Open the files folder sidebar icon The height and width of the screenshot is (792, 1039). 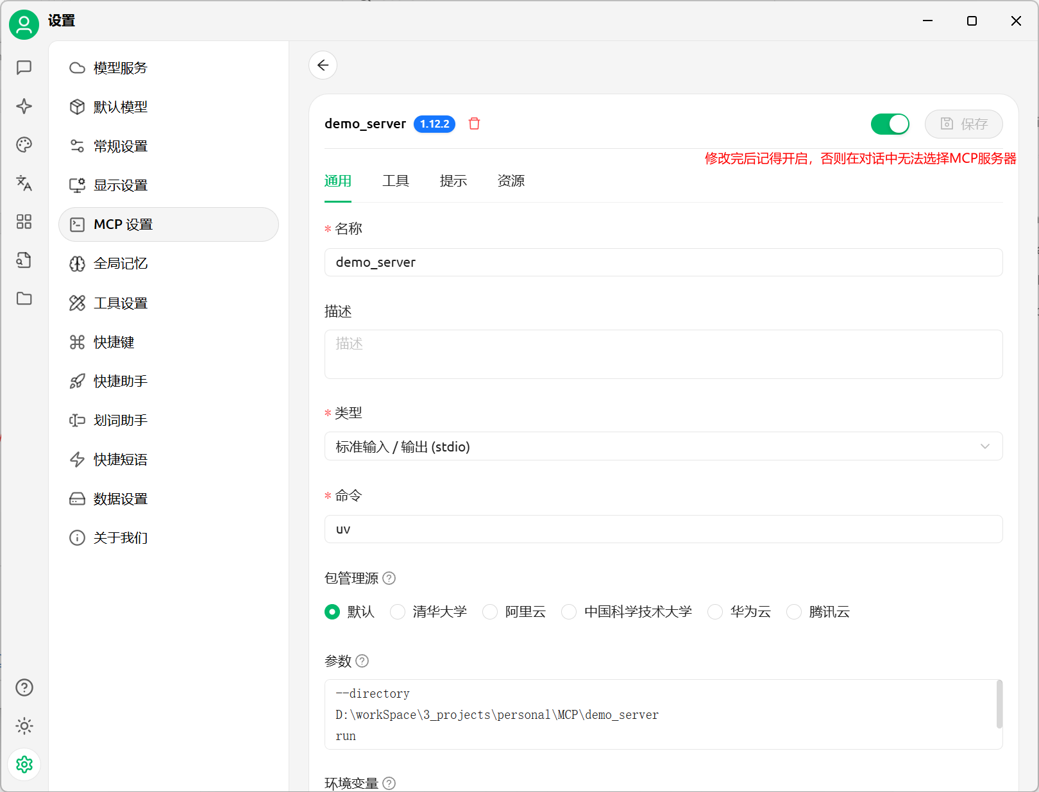[24, 299]
